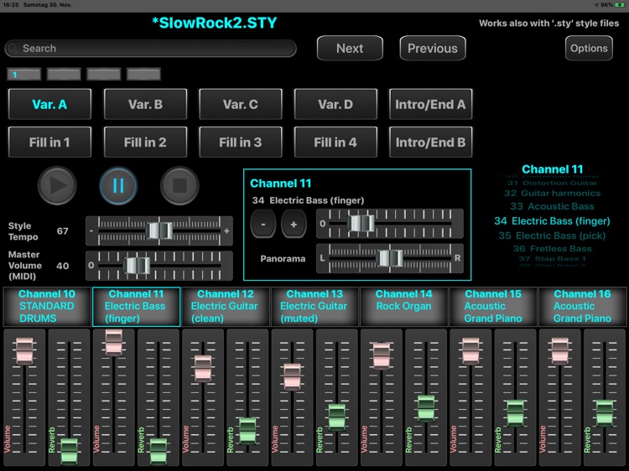The height and width of the screenshot is (471, 629).
Task: Trigger Fill in 1
Action: click(49, 142)
